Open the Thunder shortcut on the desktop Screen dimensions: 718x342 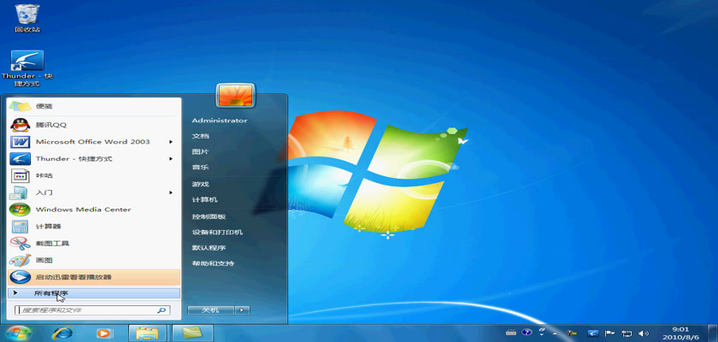point(26,66)
